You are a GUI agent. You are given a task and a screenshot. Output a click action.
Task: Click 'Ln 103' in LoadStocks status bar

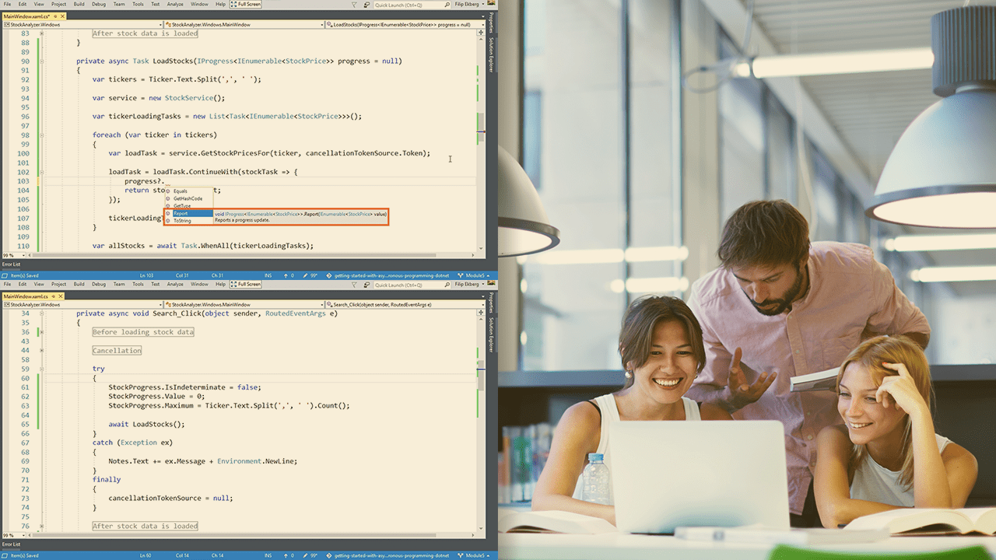[146, 275]
